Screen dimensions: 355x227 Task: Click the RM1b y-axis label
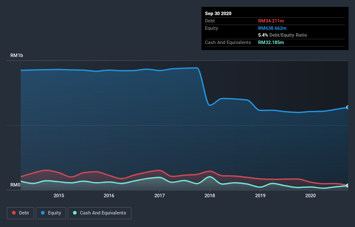click(16, 55)
